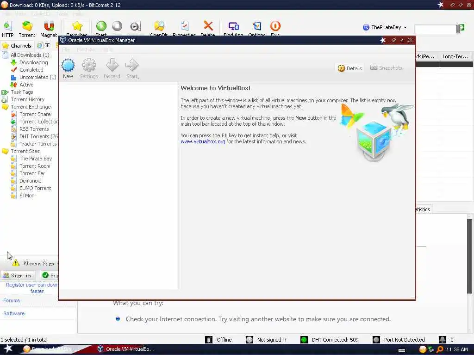Click Not signed in status icon
The height and width of the screenshot is (355, 474).
249,340
